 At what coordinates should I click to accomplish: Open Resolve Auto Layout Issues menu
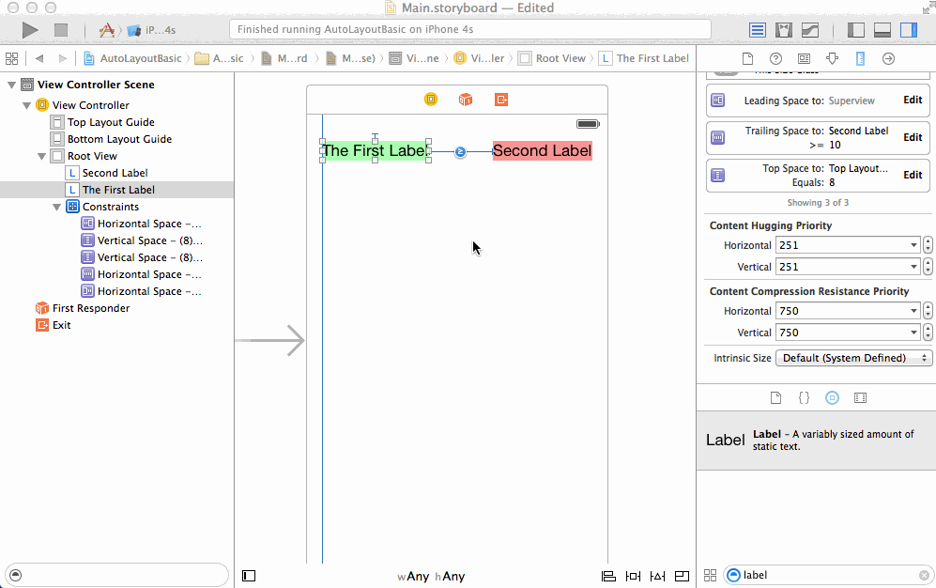coord(657,576)
